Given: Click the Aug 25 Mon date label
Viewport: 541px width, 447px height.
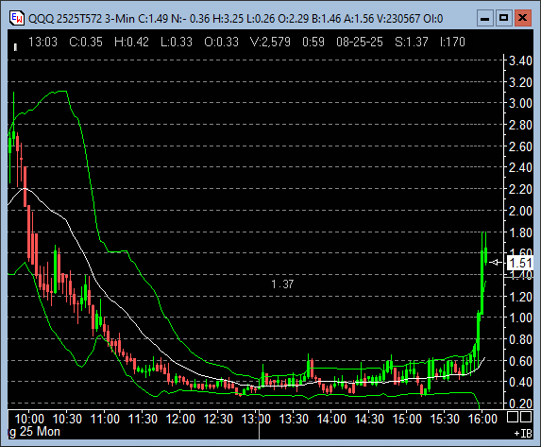Looking at the screenshot, I should (34, 432).
